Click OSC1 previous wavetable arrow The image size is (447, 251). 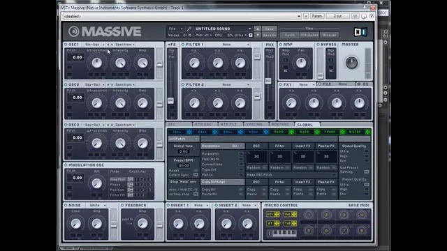[108, 45]
